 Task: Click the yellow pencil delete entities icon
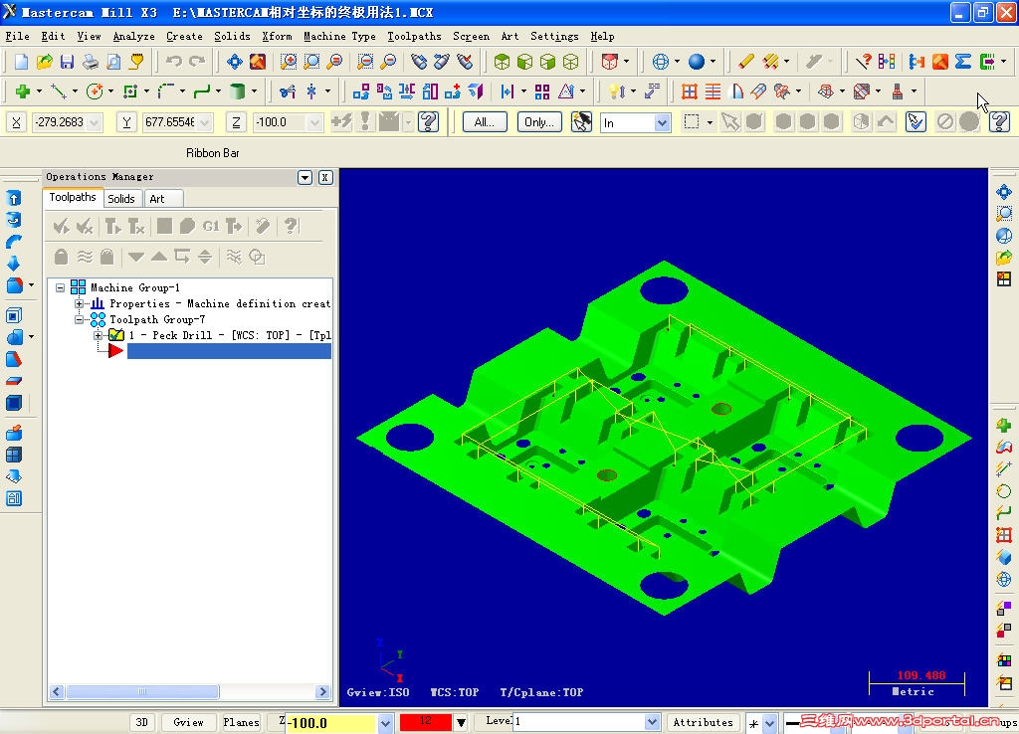pyautogui.click(x=746, y=62)
